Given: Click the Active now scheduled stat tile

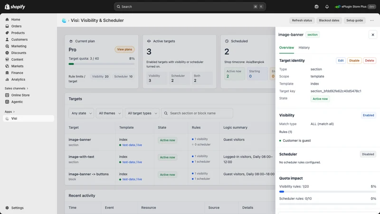Looking at the screenshot, I should [234, 74].
